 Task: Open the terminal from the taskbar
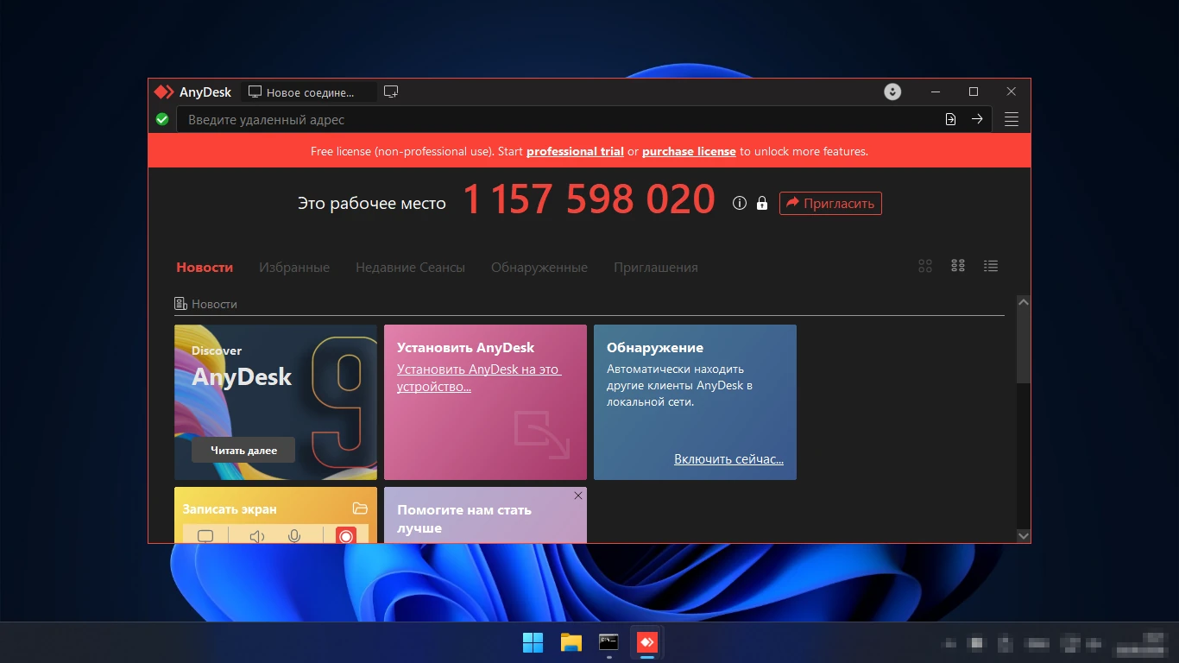pyautogui.click(x=608, y=642)
